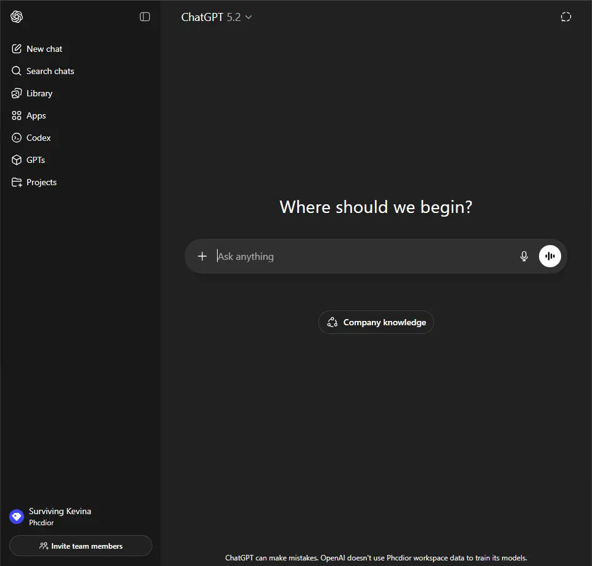
Task: Click the Invite team members button
Action: pyautogui.click(x=81, y=546)
